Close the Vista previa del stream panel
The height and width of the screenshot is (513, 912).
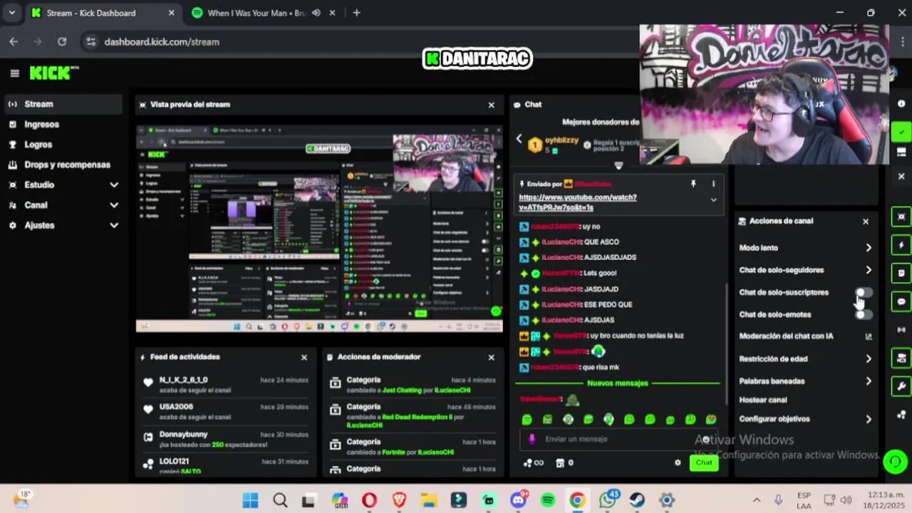[491, 105]
